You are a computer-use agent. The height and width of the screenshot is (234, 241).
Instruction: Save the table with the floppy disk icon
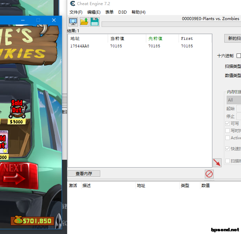coord(95,22)
